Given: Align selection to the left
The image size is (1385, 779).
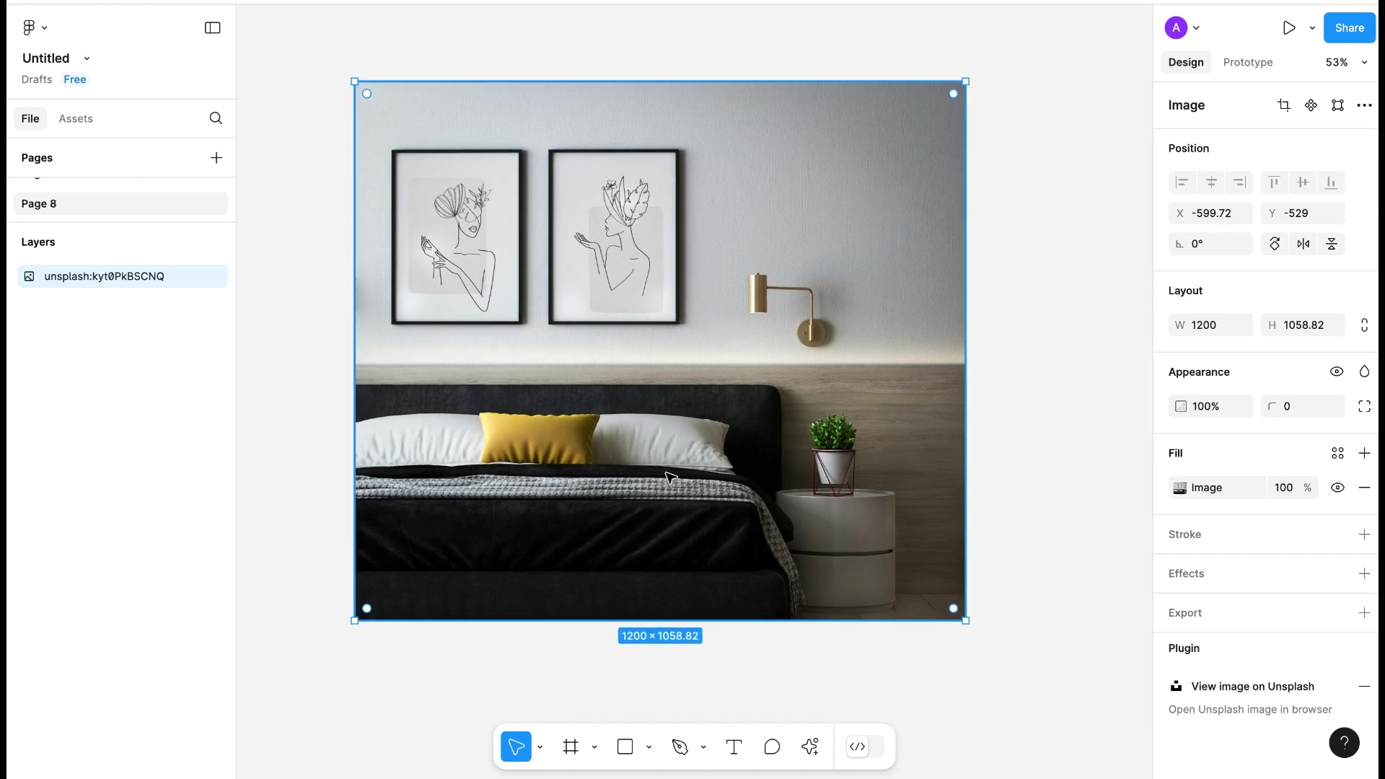Looking at the screenshot, I should point(1182,182).
